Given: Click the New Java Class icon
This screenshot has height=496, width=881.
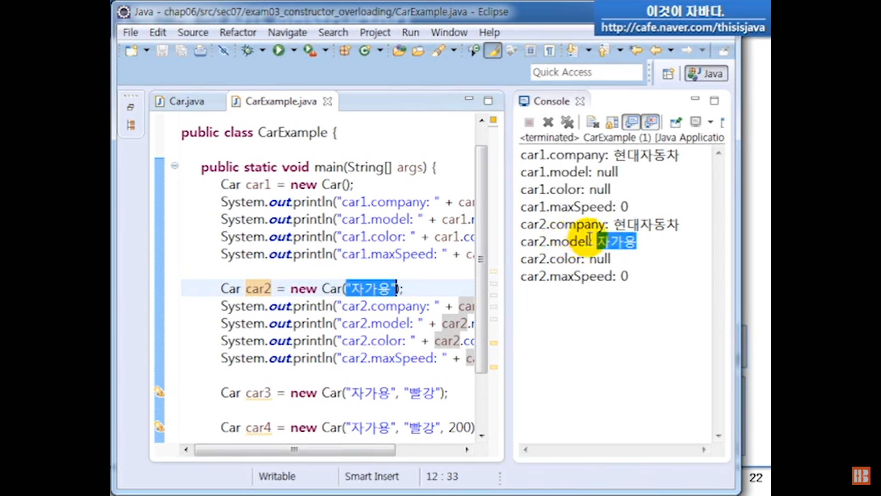Looking at the screenshot, I should [365, 51].
